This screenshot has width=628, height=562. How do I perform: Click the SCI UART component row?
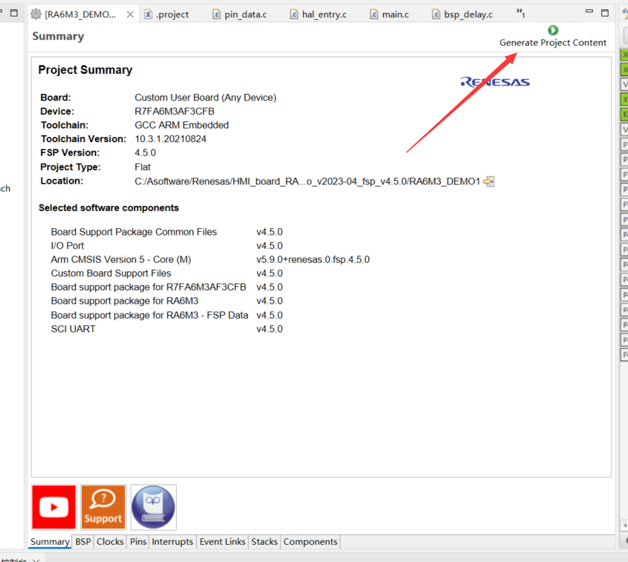click(167, 329)
